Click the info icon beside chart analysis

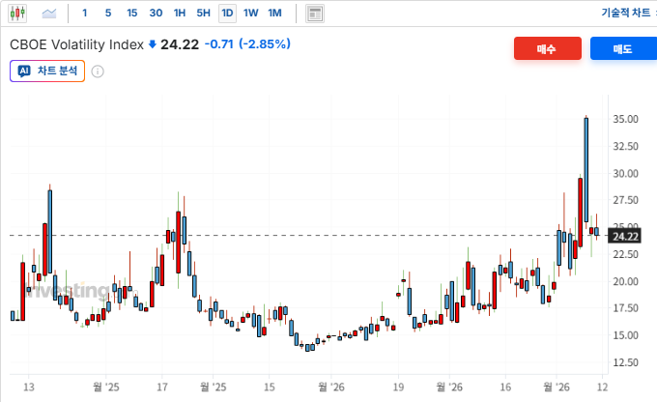98,72
